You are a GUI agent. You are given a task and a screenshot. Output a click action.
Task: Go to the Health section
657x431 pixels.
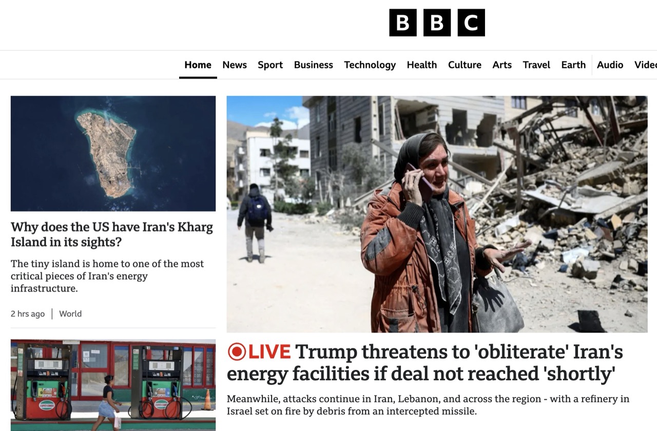click(x=422, y=65)
